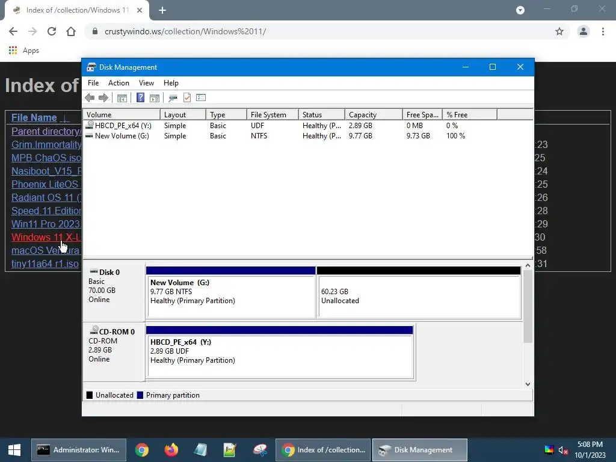Sort by Layout column header

pyautogui.click(x=183, y=115)
